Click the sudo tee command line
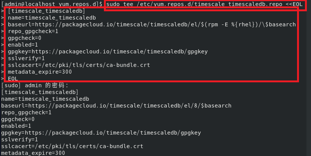311x156 pixels. [204, 4]
